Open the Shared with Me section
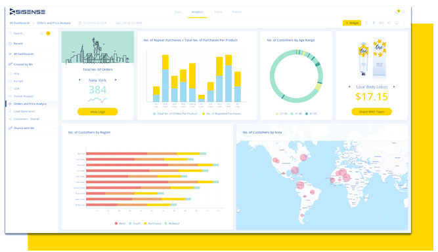This screenshot has width=438, height=252. pyautogui.click(x=24, y=128)
